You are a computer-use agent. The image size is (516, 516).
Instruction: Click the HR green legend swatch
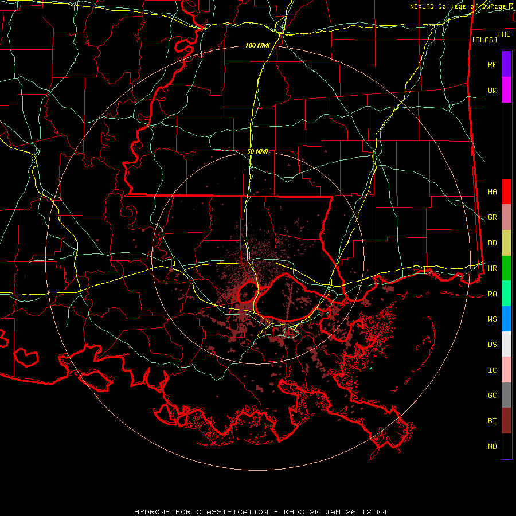(x=506, y=268)
